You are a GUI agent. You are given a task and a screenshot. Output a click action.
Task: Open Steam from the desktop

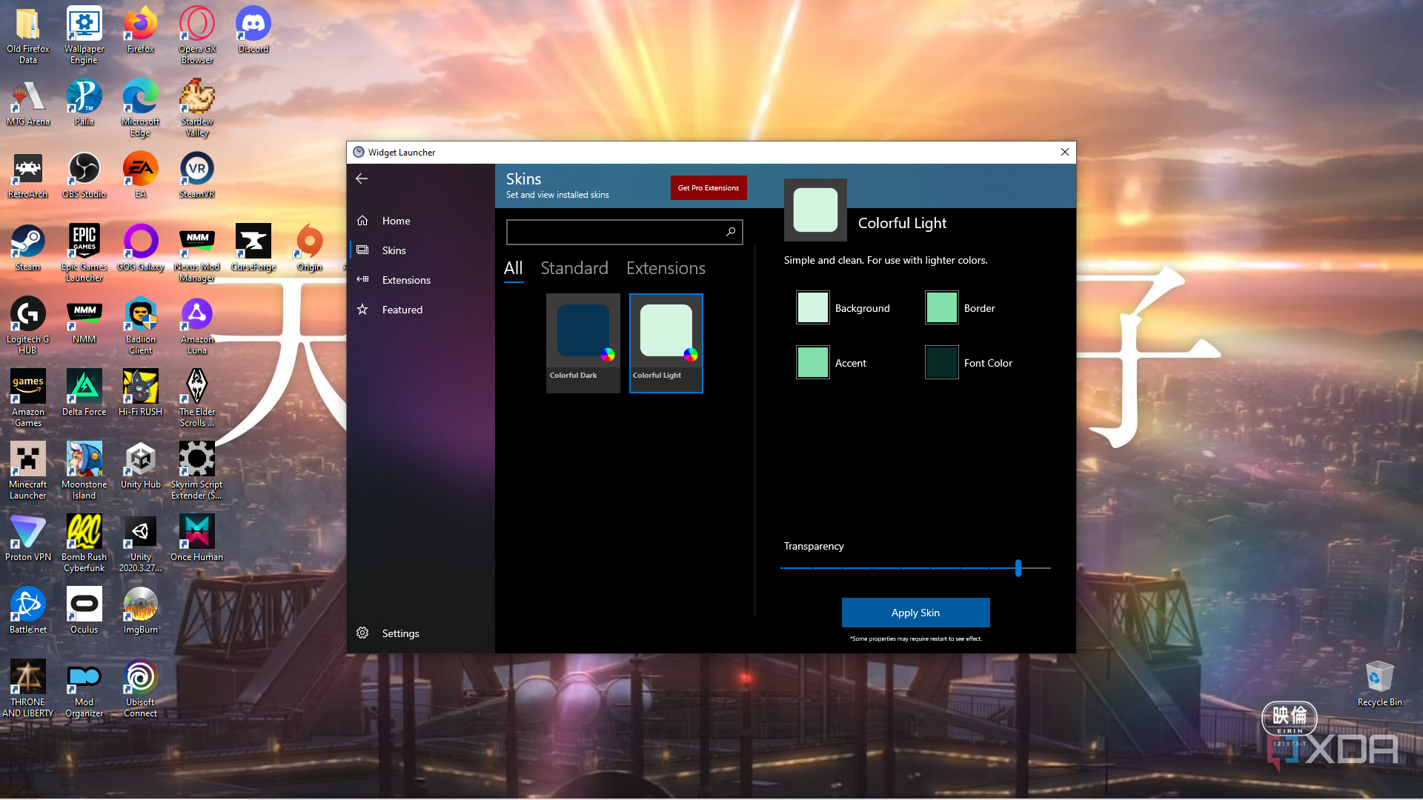click(27, 247)
